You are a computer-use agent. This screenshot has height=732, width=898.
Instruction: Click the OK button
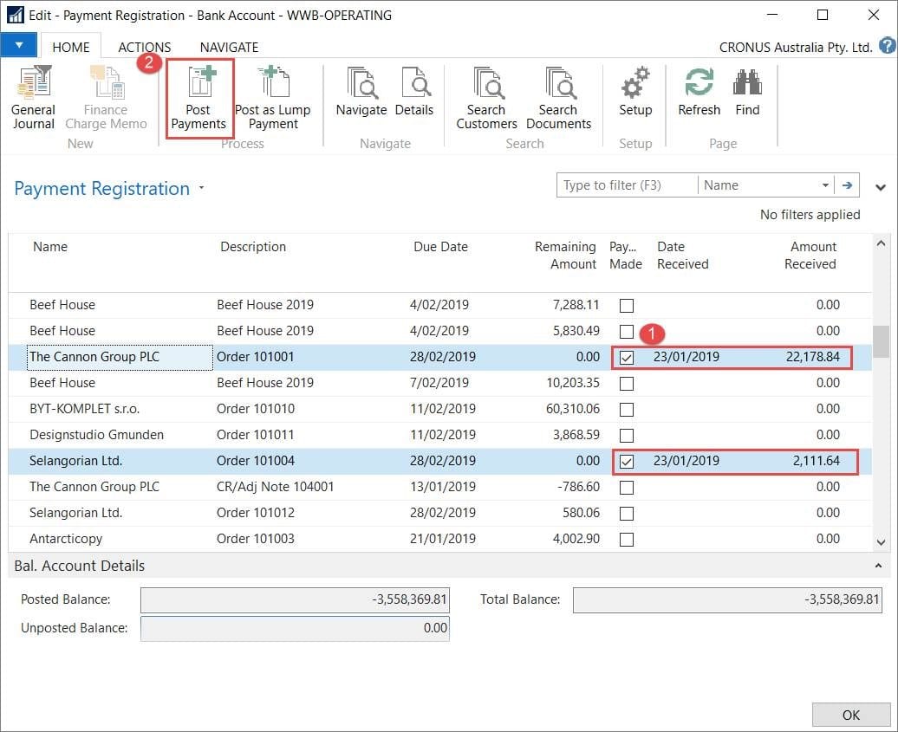pos(850,715)
